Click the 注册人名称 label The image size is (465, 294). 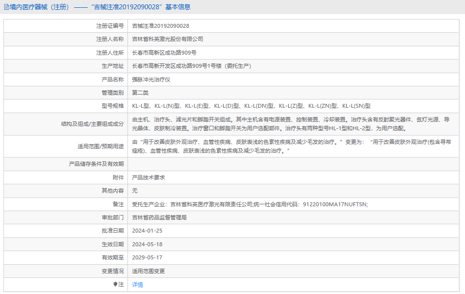coord(110,39)
